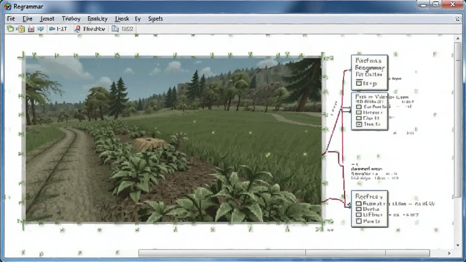Click the blue arrow icon before 'I-1T'
466x262 pixels.
click(52, 29)
